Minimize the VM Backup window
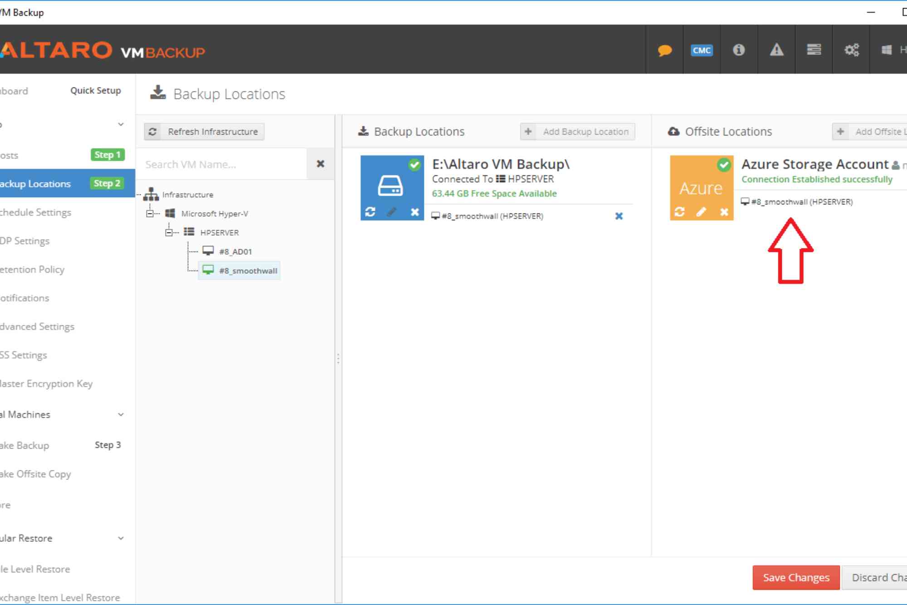907x605 pixels. [x=871, y=12]
